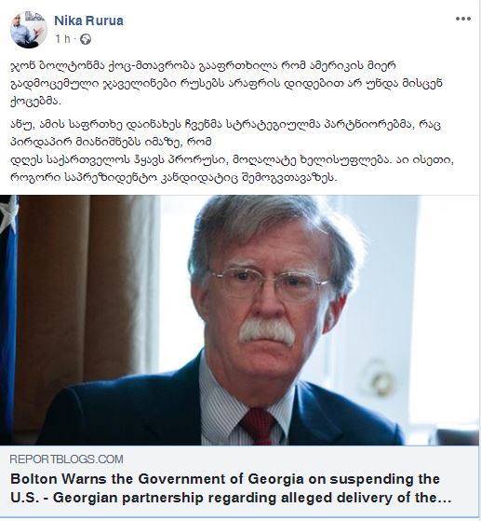This screenshot has height=521, width=481.
Task: Select the second paragraph starting with 'ანუ'
Action: [x=233, y=151]
